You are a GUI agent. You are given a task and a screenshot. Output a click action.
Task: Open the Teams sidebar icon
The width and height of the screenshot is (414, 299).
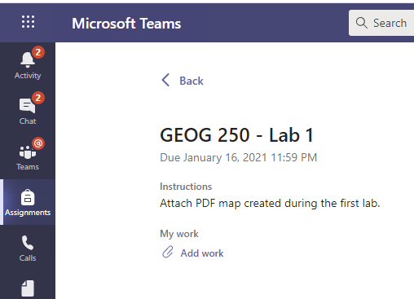click(x=28, y=152)
